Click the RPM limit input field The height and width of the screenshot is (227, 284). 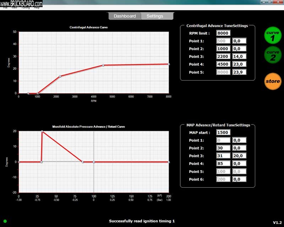pyautogui.click(x=223, y=33)
